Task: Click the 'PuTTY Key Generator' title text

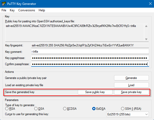Action: (22, 4)
